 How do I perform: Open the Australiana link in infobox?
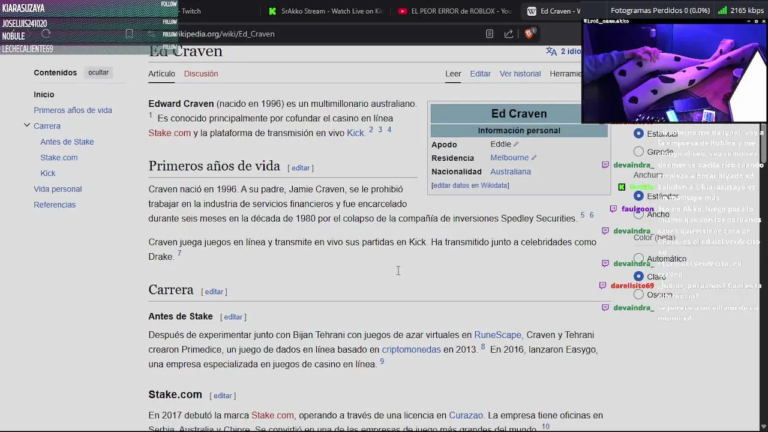(x=511, y=172)
